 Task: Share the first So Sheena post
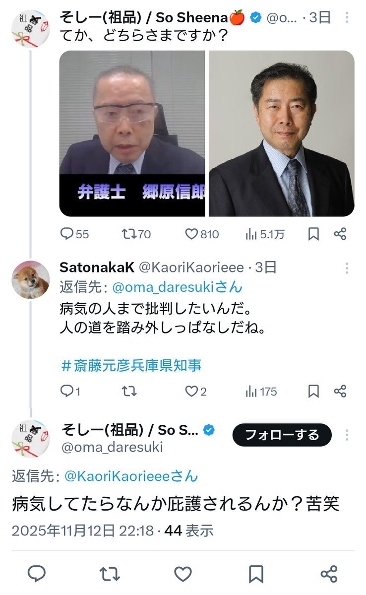(340, 234)
